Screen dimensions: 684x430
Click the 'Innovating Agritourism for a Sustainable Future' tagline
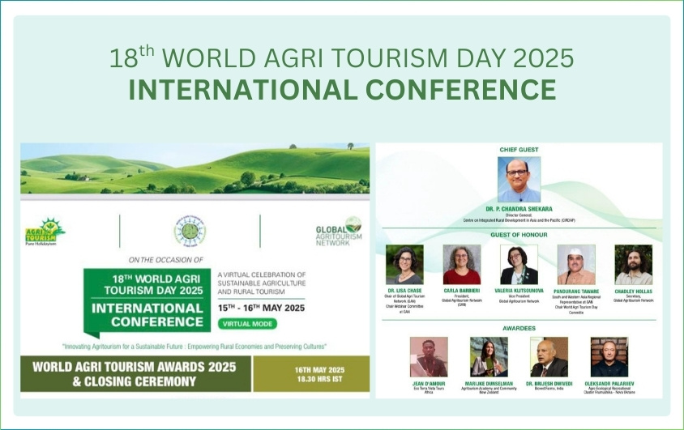click(x=195, y=347)
